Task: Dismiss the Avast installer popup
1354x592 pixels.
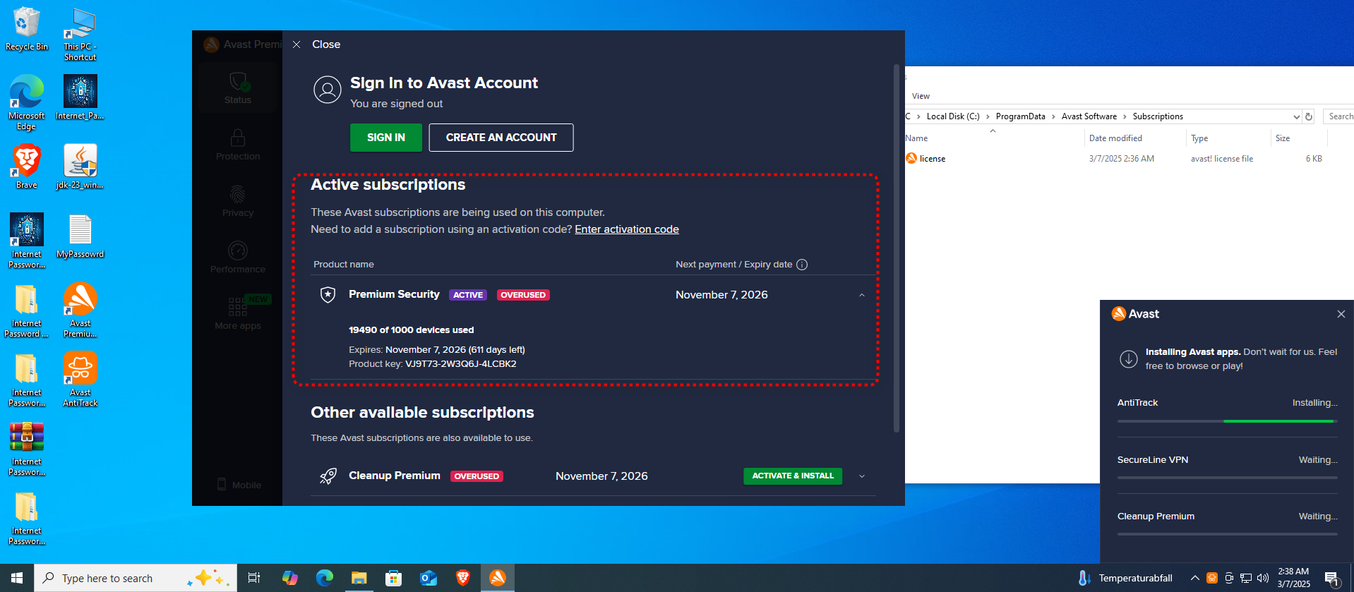Action: 1341,314
